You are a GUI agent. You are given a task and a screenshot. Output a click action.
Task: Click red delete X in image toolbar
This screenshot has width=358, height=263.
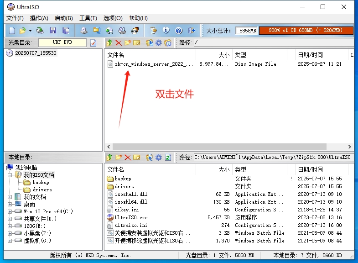tap(119, 43)
